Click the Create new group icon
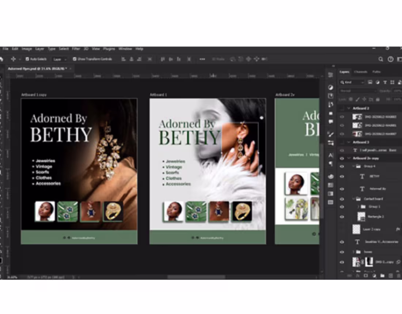The image size is (402, 314). point(382,275)
